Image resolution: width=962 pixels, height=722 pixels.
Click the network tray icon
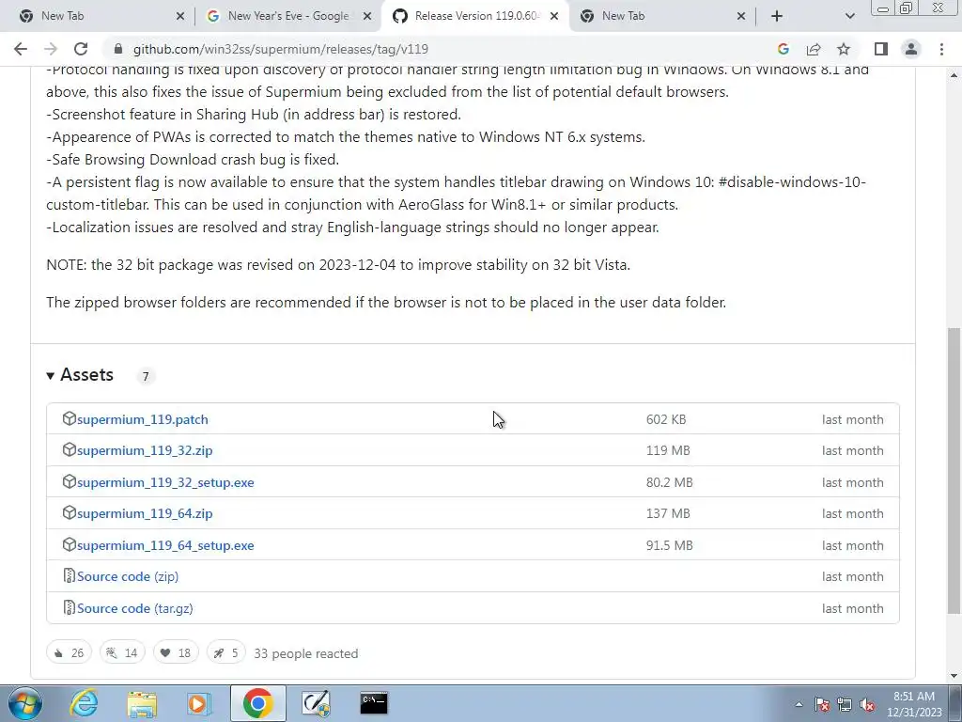point(845,704)
